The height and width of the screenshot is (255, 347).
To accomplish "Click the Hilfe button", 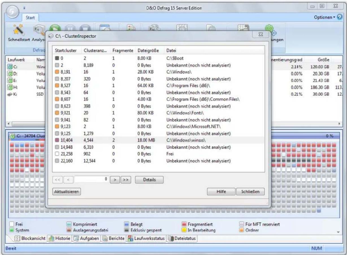I will (221, 192).
